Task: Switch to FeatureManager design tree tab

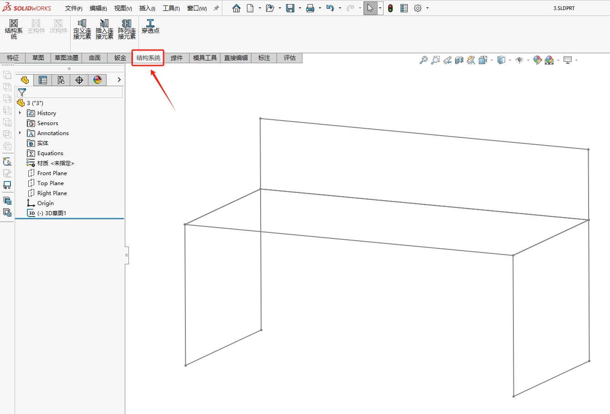Action: coord(25,80)
